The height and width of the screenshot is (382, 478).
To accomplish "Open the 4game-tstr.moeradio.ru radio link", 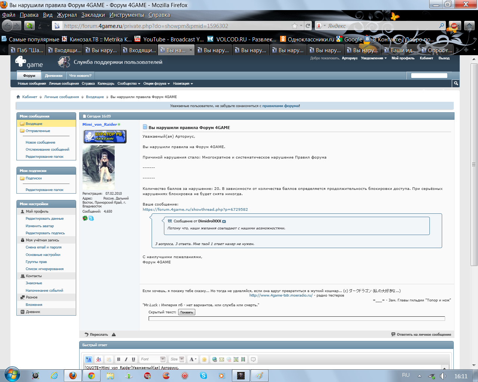I will point(281,295).
